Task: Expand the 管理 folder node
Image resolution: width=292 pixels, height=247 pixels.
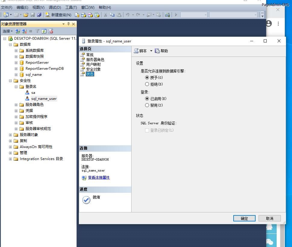Action: [10, 153]
